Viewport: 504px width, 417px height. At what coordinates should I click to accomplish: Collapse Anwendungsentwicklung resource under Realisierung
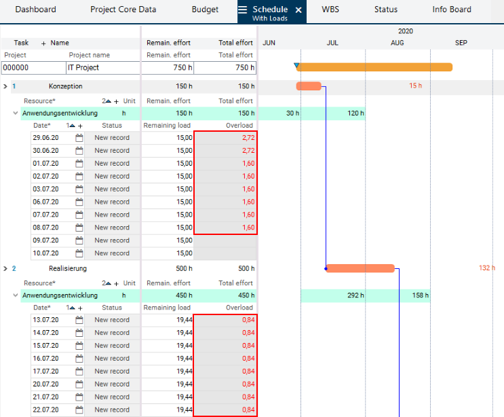[x=16, y=295]
